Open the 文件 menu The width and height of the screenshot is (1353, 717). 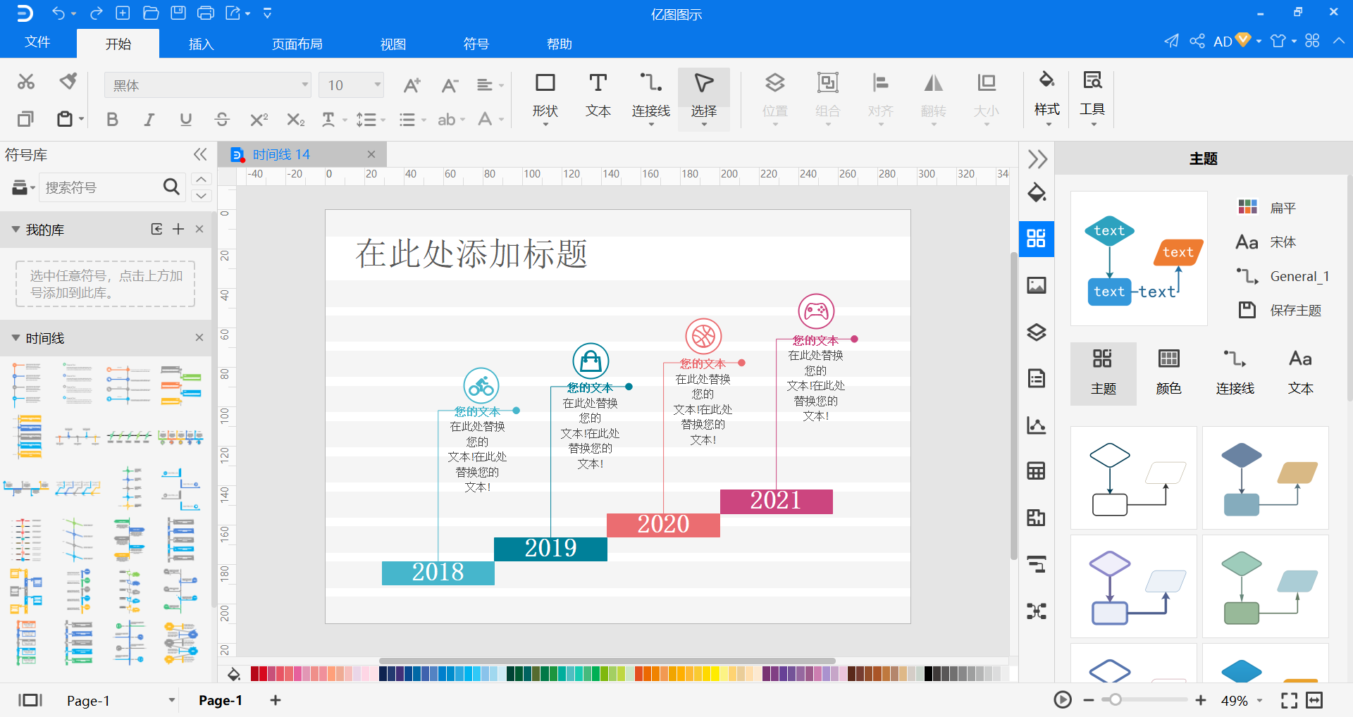[37, 42]
